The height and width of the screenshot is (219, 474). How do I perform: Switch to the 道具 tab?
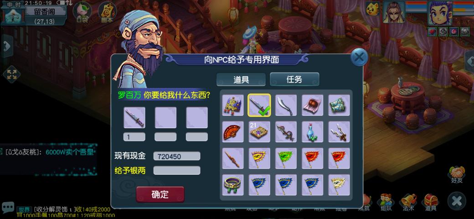241,79
